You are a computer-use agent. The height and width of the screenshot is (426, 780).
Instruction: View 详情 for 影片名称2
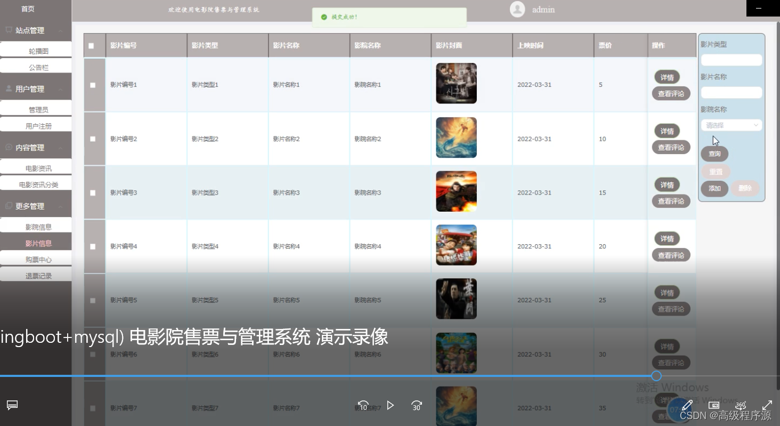(667, 131)
